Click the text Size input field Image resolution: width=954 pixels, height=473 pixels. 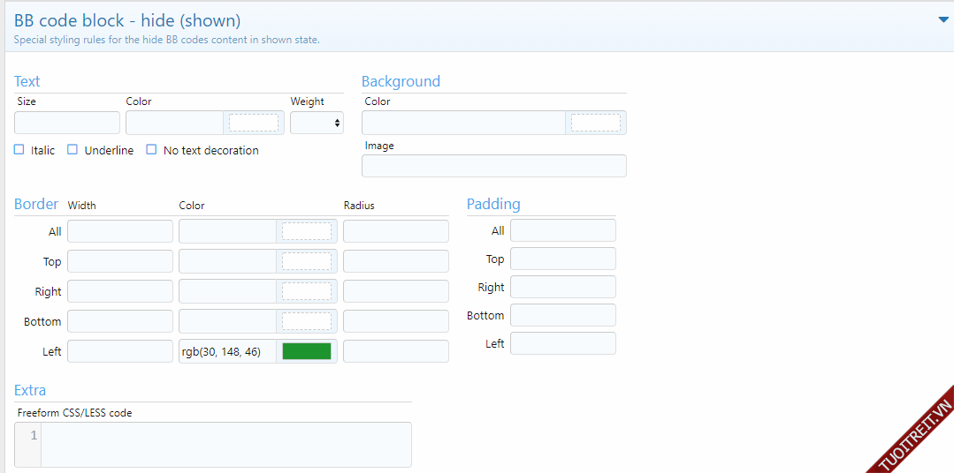pyautogui.click(x=67, y=123)
